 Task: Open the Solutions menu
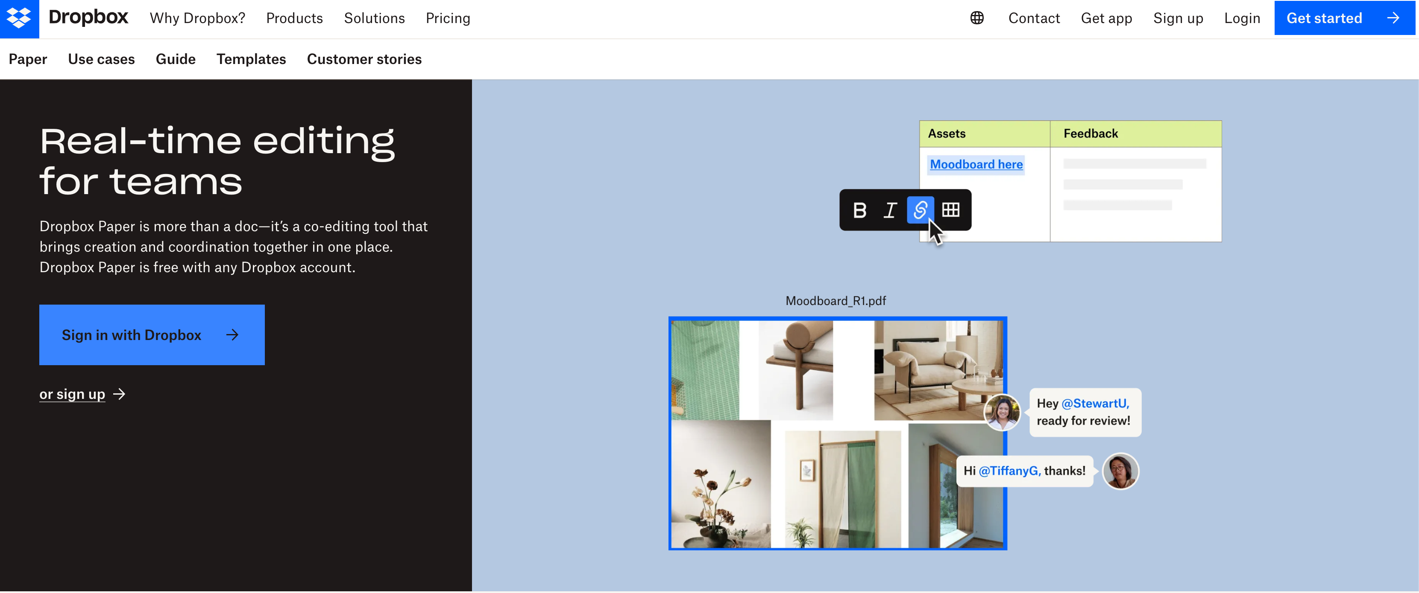pyautogui.click(x=375, y=18)
